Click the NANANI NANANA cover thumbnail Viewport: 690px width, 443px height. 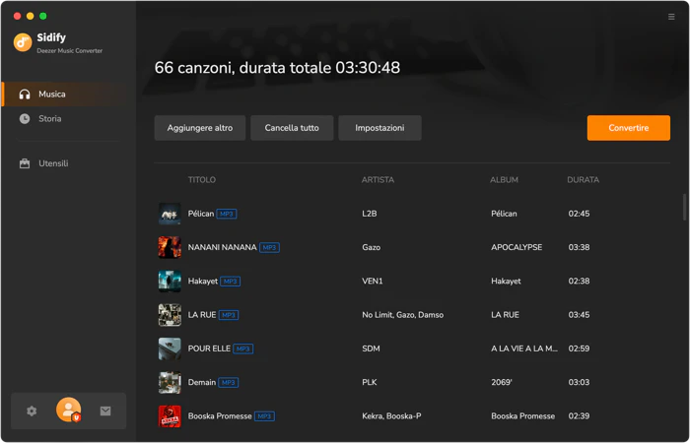(170, 247)
